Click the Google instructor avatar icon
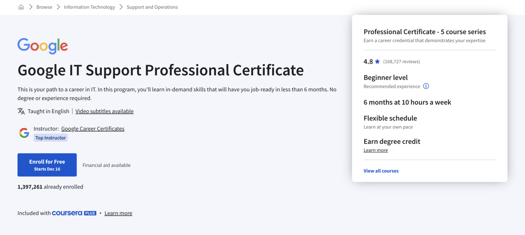 24,133
